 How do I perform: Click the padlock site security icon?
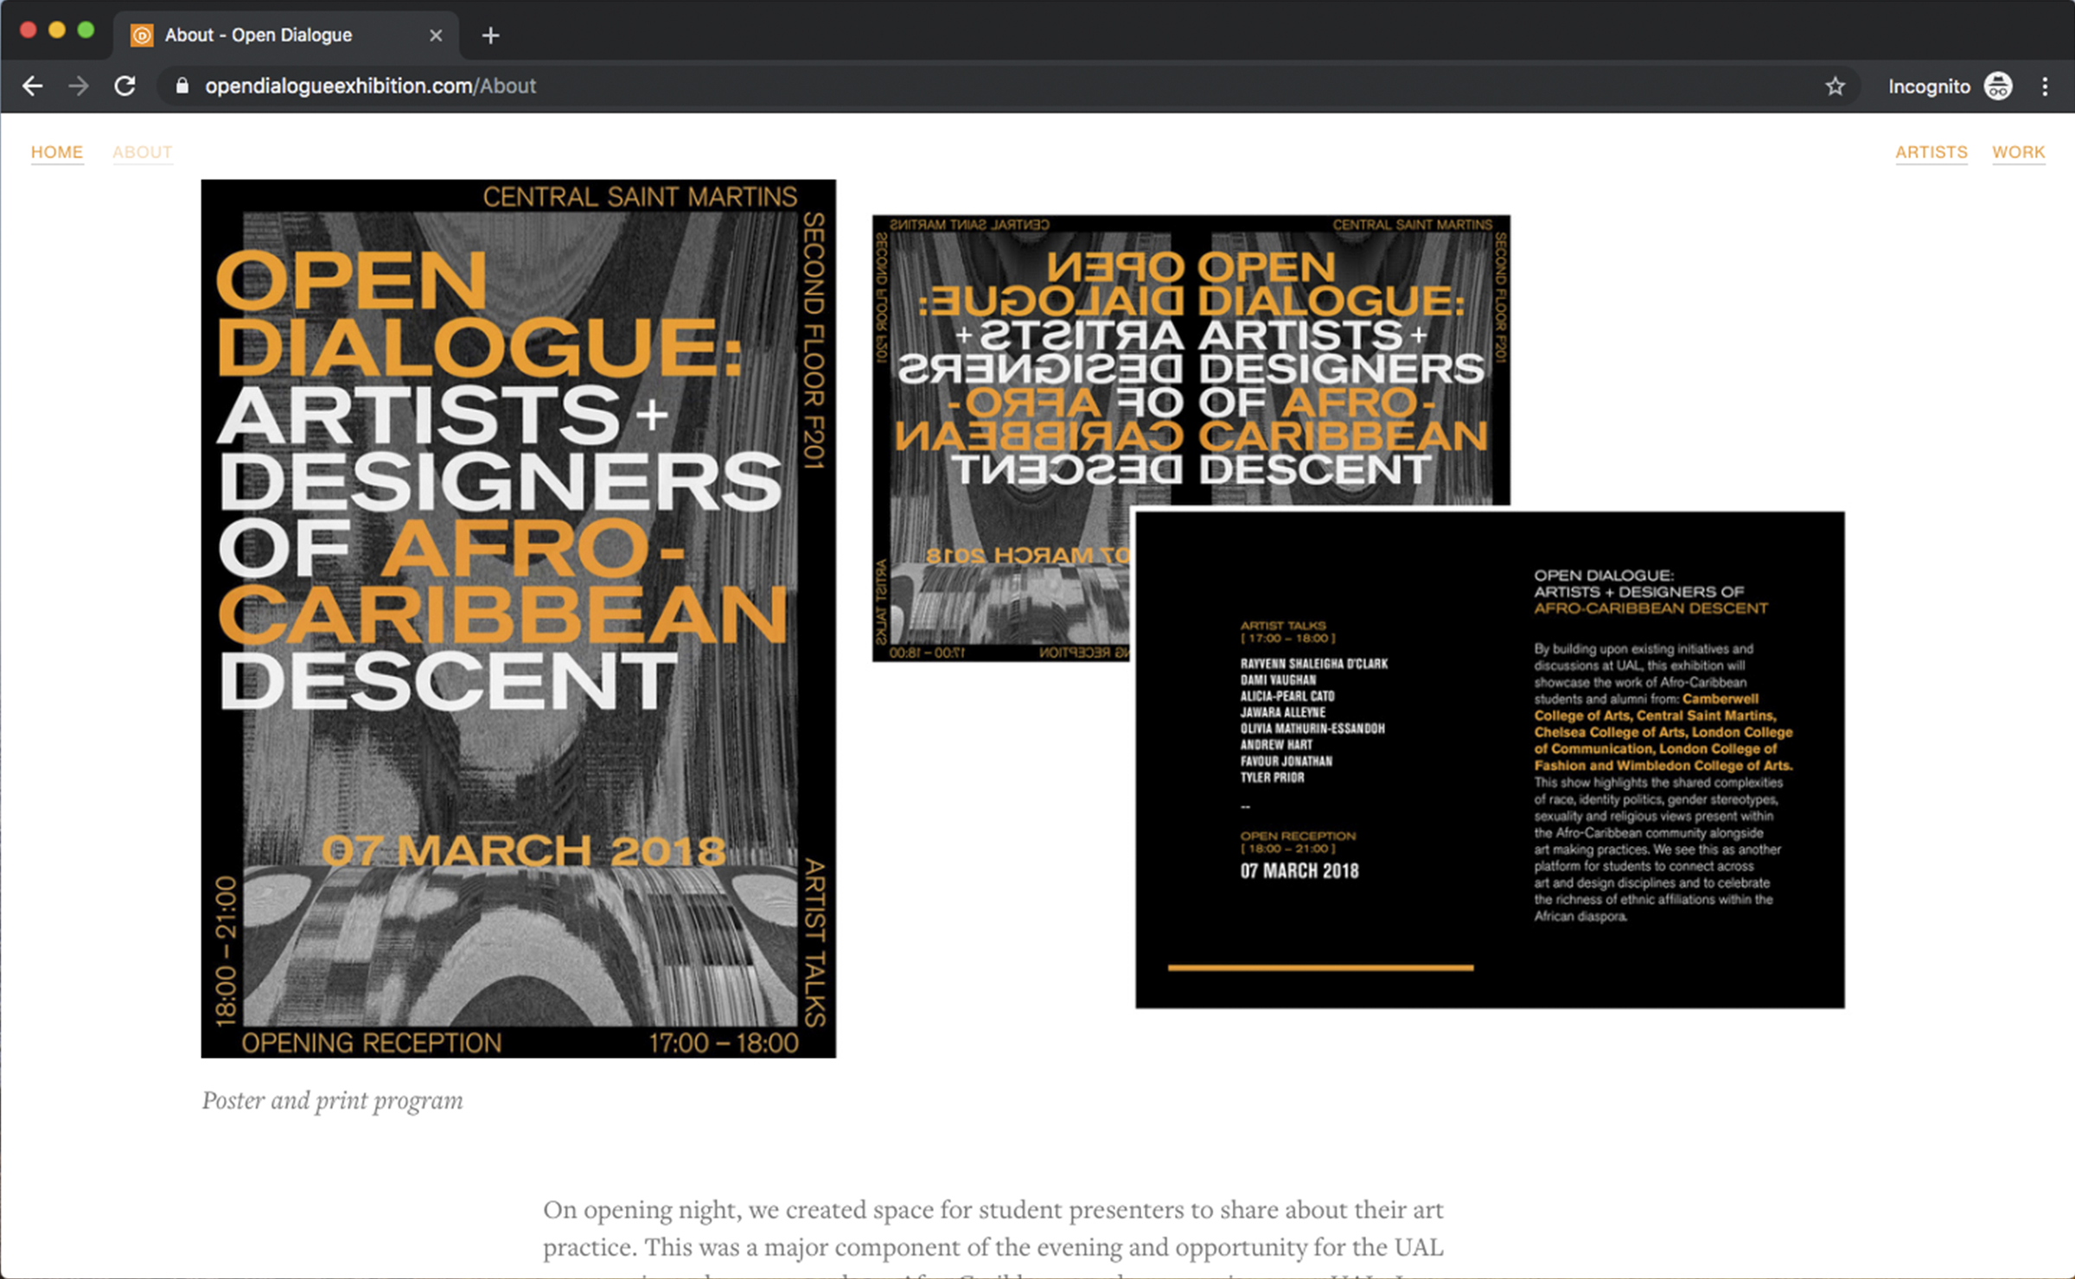(x=182, y=86)
